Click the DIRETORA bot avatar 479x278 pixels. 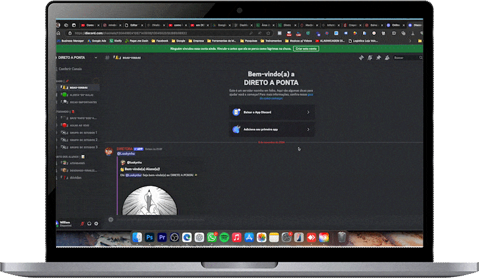click(108, 151)
